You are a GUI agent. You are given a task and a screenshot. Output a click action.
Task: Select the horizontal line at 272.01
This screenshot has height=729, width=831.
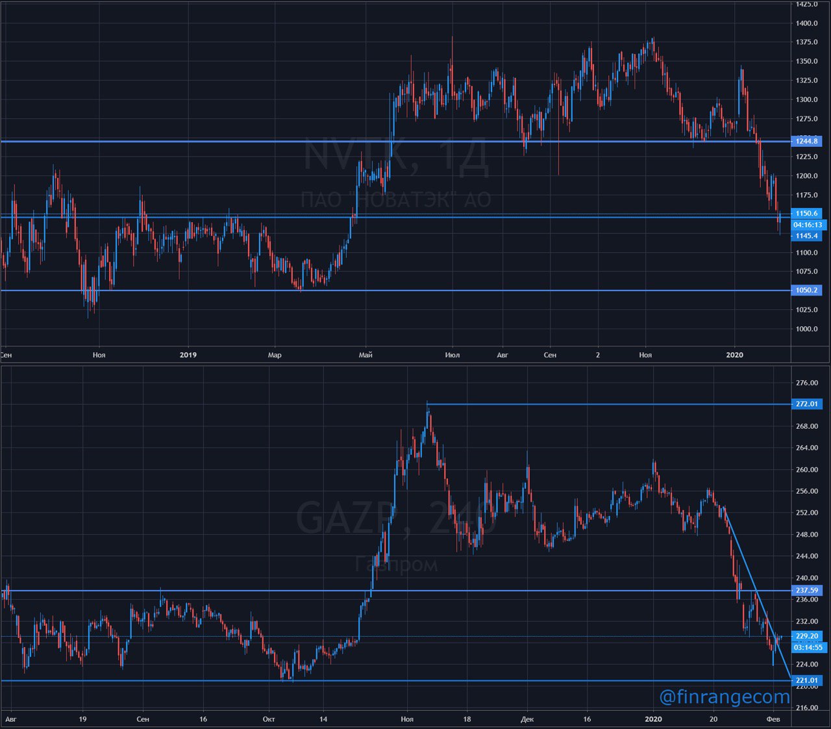tap(609, 404)
